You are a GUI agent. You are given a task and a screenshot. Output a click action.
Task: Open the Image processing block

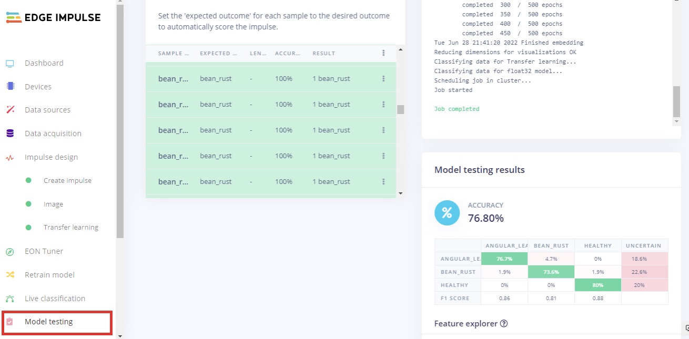(x=53, y=204)
